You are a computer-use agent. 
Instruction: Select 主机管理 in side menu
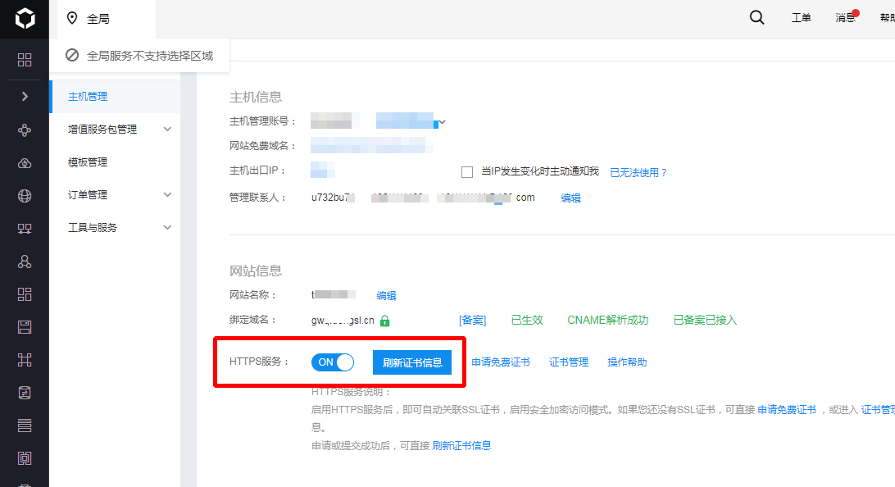88,97
